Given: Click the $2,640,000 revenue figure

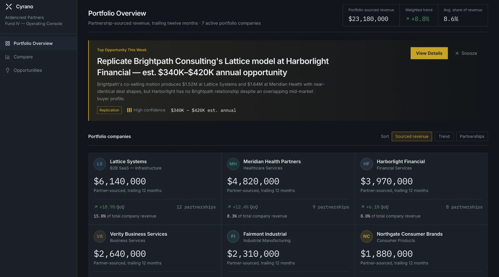Looking at the screenshot, I should 120,254.
